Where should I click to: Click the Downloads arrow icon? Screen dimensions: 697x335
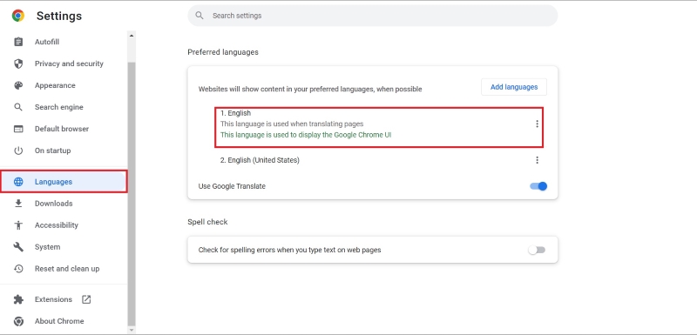tap(18, 204)
